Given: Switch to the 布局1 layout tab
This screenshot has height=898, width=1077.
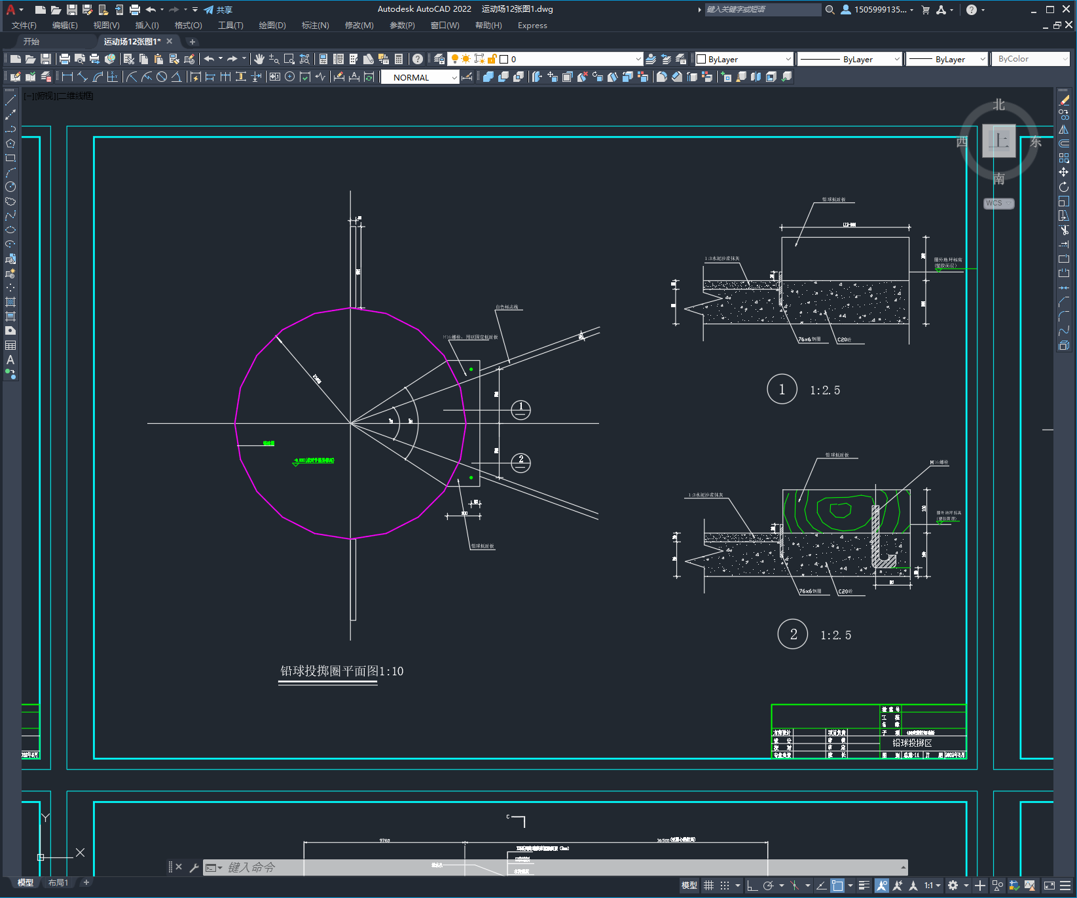Looking at the screenshot, I should (58, 882).
